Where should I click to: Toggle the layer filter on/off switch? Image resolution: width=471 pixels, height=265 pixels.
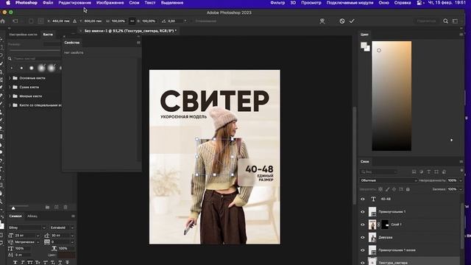(x=461, y=172)
